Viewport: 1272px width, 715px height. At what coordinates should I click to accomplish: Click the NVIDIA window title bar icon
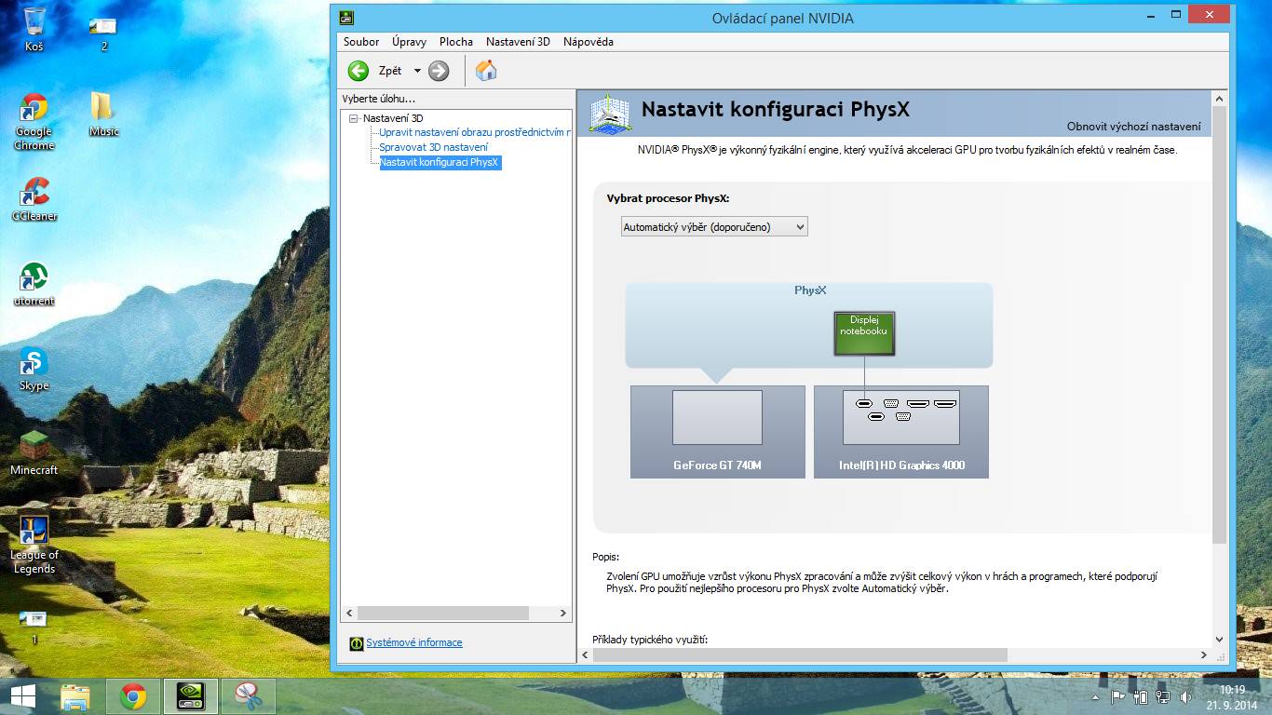coord(345,17)
